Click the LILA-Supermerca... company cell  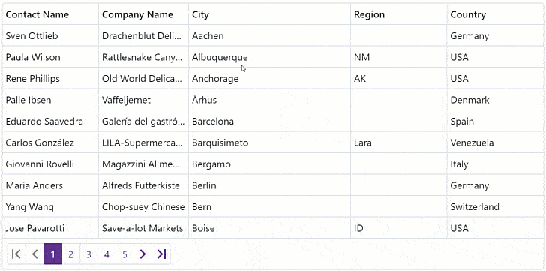143,143
